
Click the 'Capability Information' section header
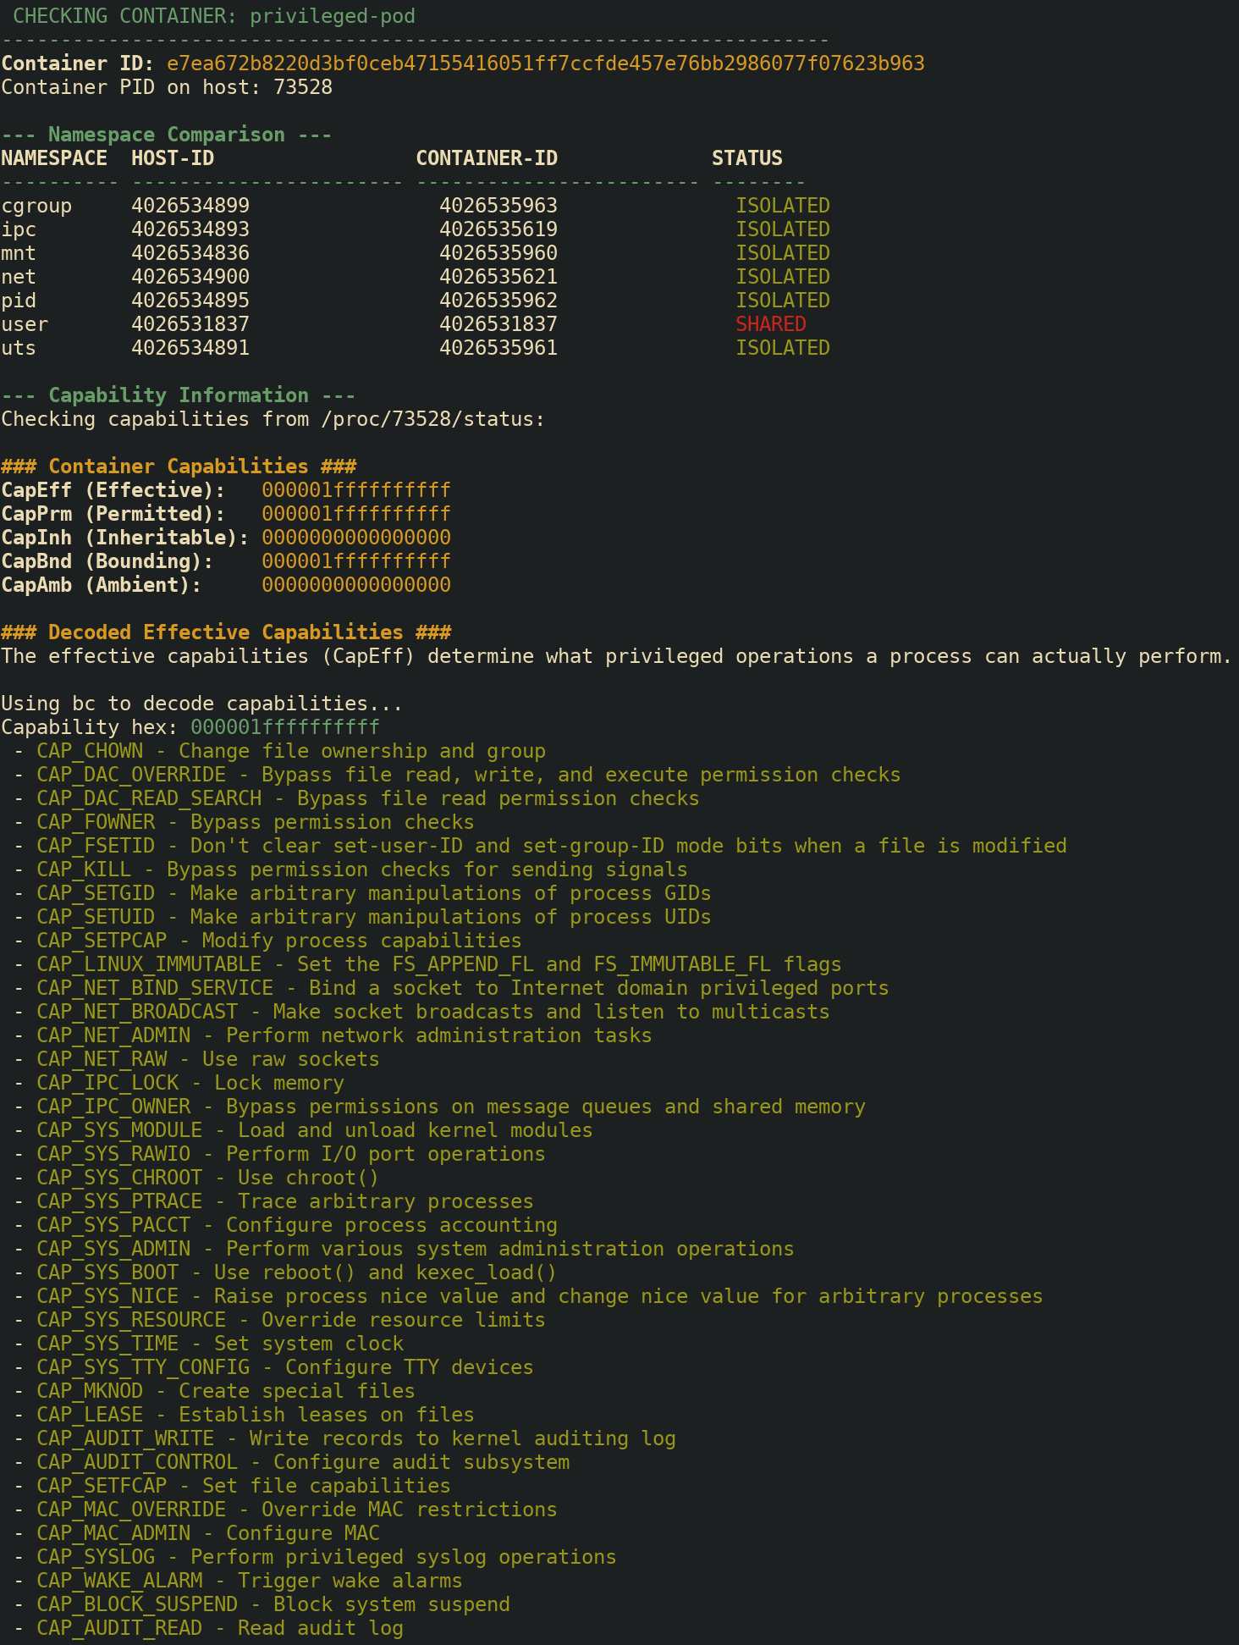tap(178, 395)
